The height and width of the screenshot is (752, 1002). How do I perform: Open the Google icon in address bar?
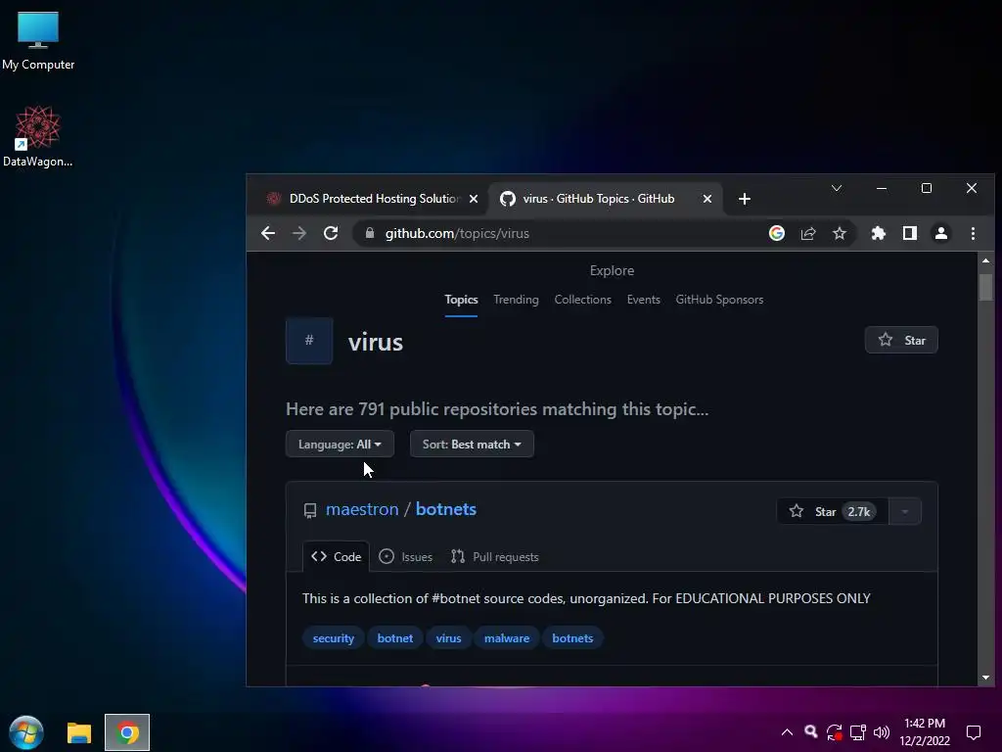click(x=776, y=233)
